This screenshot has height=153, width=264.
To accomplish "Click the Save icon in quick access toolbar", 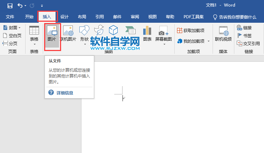I will [x=10, y=6].
